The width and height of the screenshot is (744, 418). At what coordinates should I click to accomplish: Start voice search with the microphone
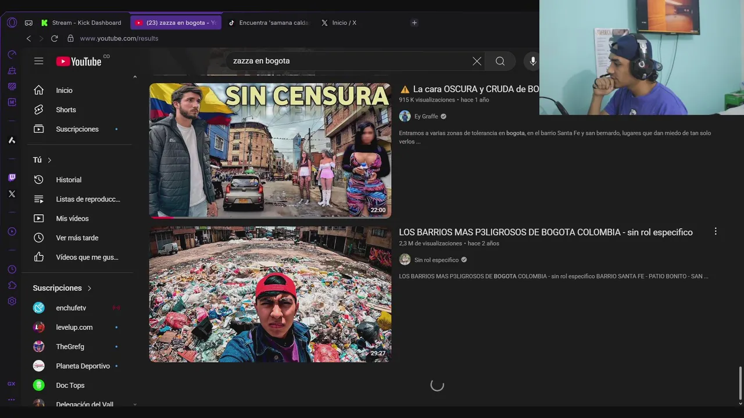click(532, 61)
